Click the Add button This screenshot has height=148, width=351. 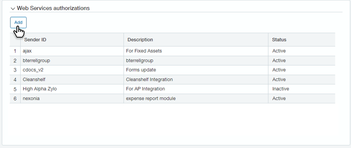(x=18, y=22)
